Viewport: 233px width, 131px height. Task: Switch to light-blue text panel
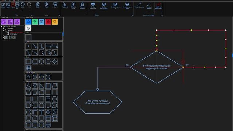click(42, 22)
